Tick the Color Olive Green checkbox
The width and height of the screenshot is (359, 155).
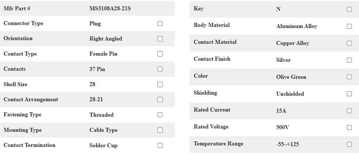point(349,77)
